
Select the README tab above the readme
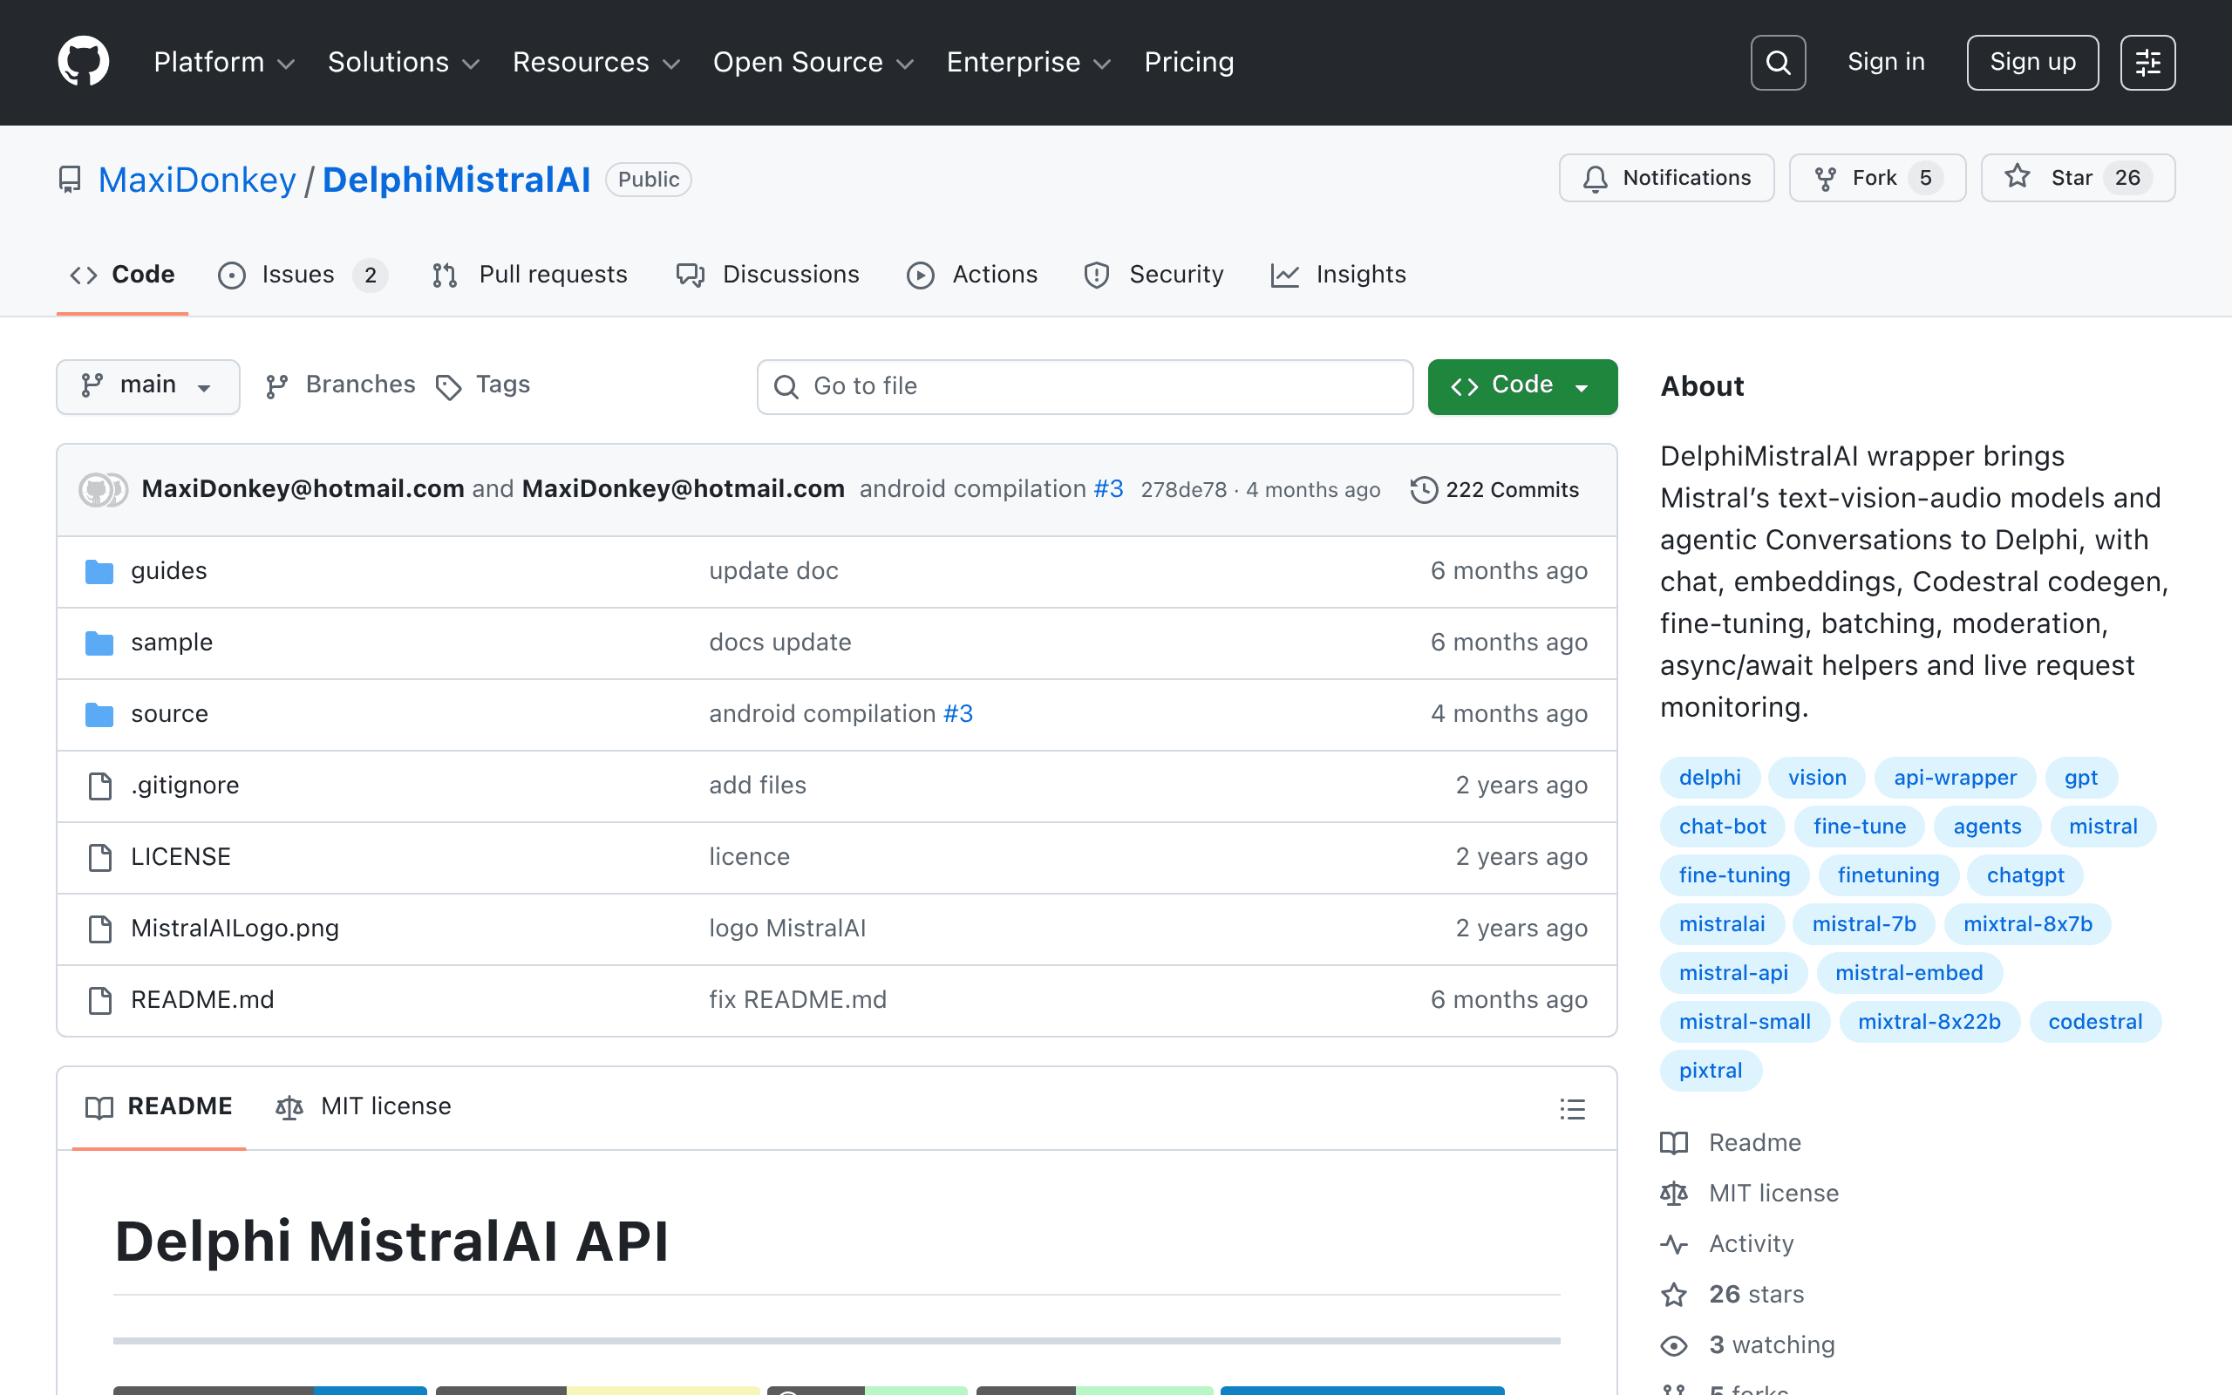159,1107
